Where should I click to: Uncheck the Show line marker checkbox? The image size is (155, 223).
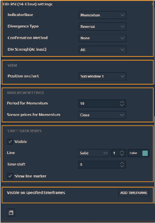(10, 176)
